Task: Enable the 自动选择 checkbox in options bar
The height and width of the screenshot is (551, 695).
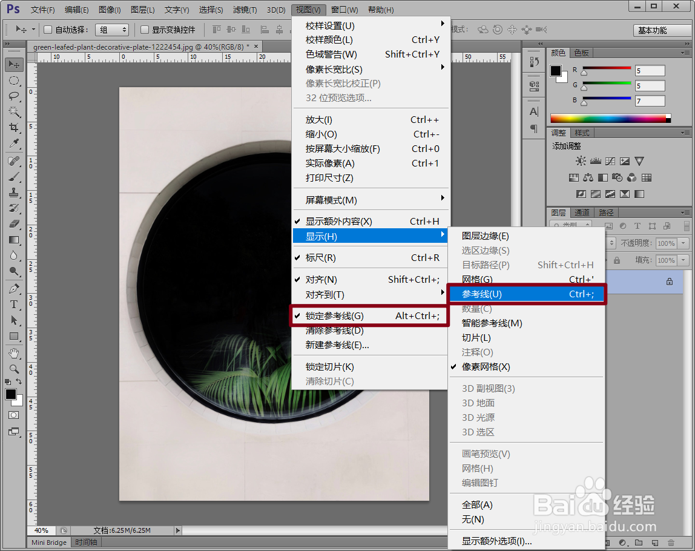Action: click(x=47, y=28)
